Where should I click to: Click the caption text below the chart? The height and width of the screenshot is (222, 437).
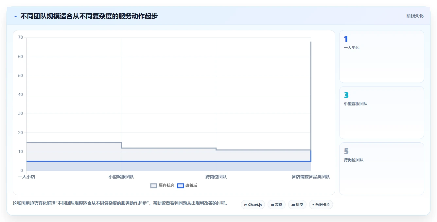(x=120, y=203)
